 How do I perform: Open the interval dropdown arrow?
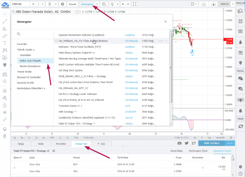pyautogui.click(x=43, y=4)
